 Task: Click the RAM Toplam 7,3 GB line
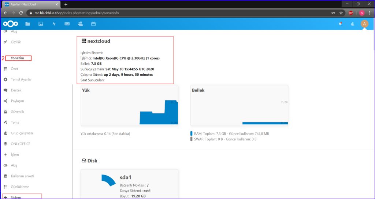point(231,134)
